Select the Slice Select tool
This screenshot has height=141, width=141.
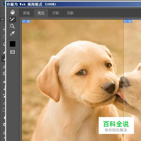point(13,19)
